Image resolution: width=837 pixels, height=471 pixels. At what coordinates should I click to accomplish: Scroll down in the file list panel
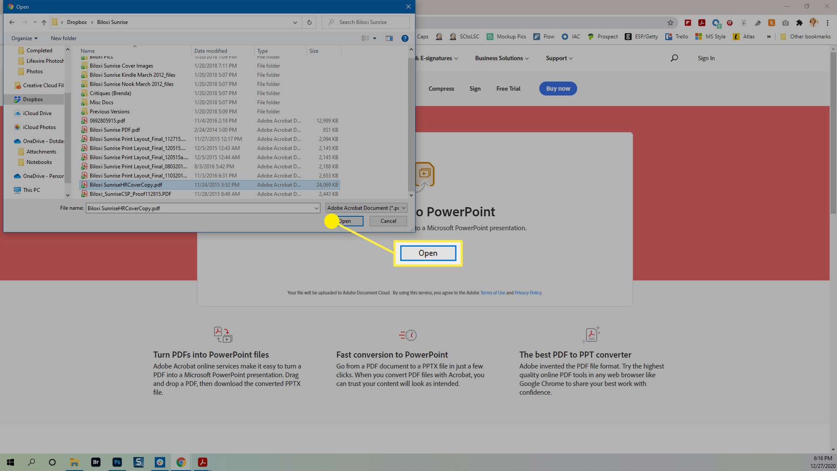tap(411, 195)
